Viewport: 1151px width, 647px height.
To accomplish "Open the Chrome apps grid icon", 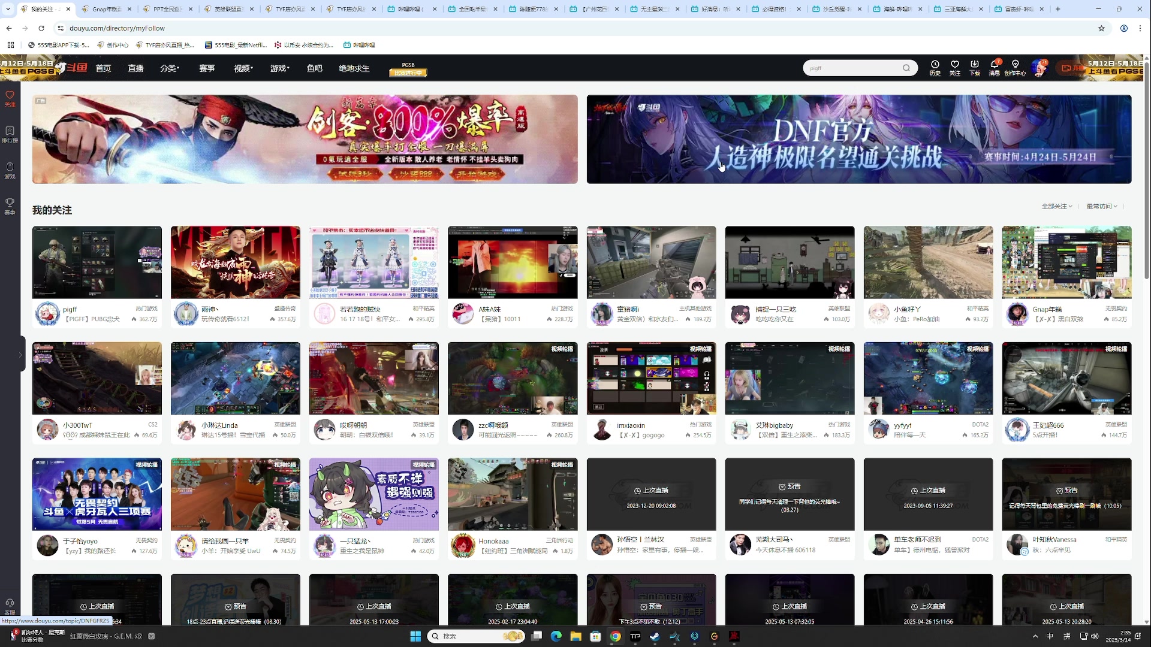I will pyautogui.click(x=11, y=45).
